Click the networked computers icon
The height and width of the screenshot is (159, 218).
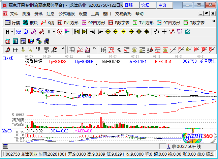[46, 41]
